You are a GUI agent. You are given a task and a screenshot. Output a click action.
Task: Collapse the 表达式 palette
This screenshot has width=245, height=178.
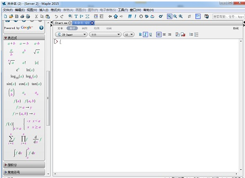point(24,38)
